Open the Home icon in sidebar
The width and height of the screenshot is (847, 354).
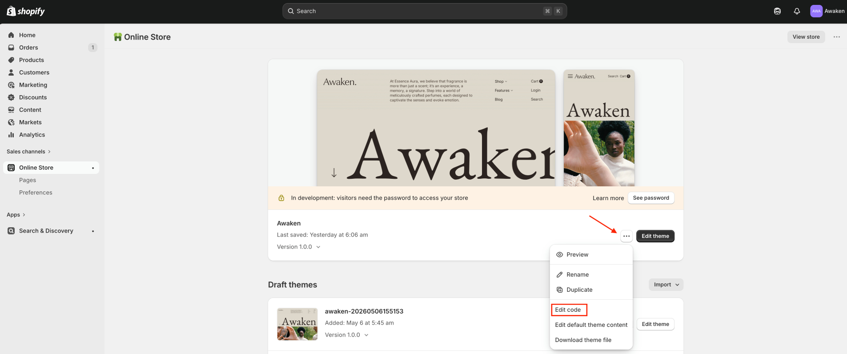(x=11, y=35)
